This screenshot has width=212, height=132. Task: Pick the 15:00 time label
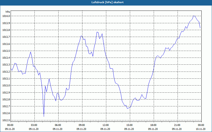tap(130, 125)
